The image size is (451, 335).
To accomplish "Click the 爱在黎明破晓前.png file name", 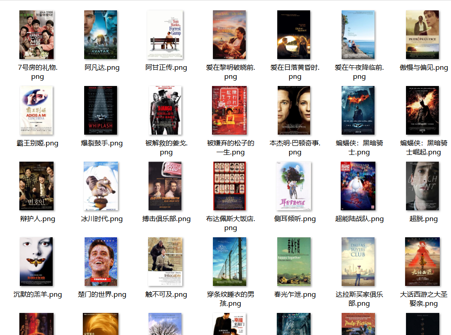I will (230, 72).
